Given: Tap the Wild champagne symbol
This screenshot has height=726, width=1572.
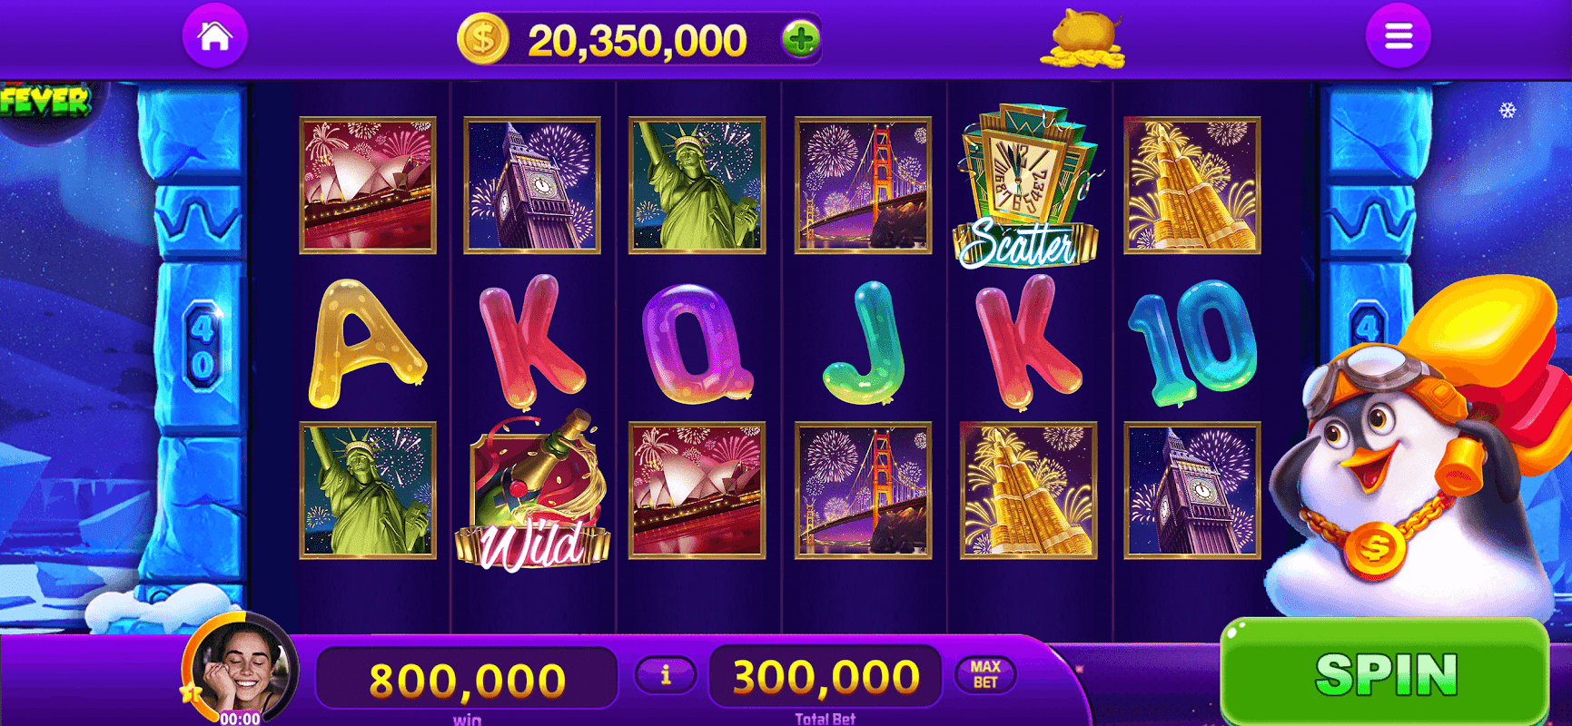Looking at the screenshot, I should point(532,491).
